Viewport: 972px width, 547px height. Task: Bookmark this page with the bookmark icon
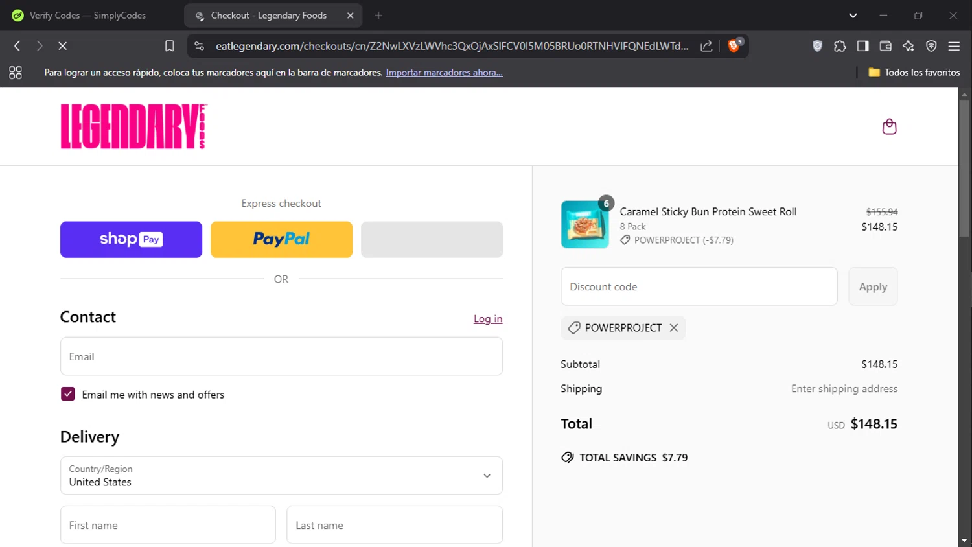(x=170, y=46)
